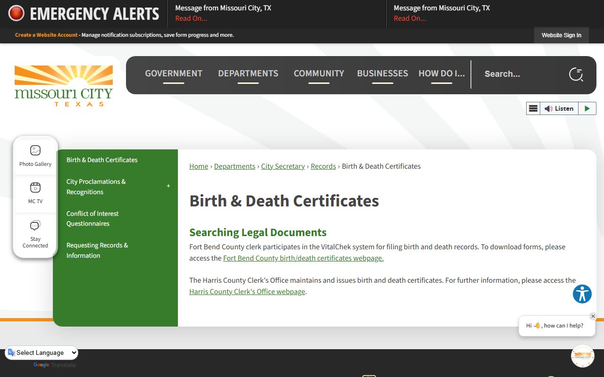Open Requesting Records & Information page

click(x=97, y=250)
